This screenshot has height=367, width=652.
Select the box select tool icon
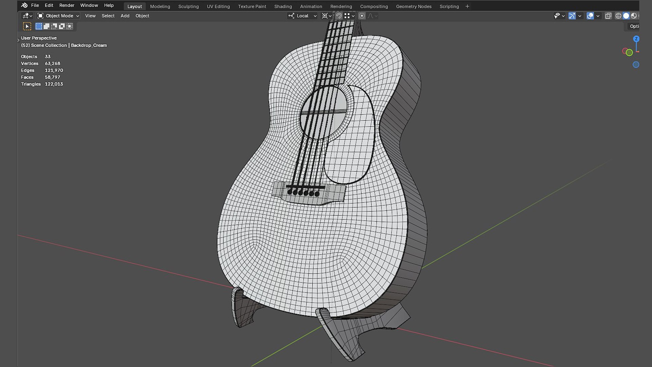point(27,27)
